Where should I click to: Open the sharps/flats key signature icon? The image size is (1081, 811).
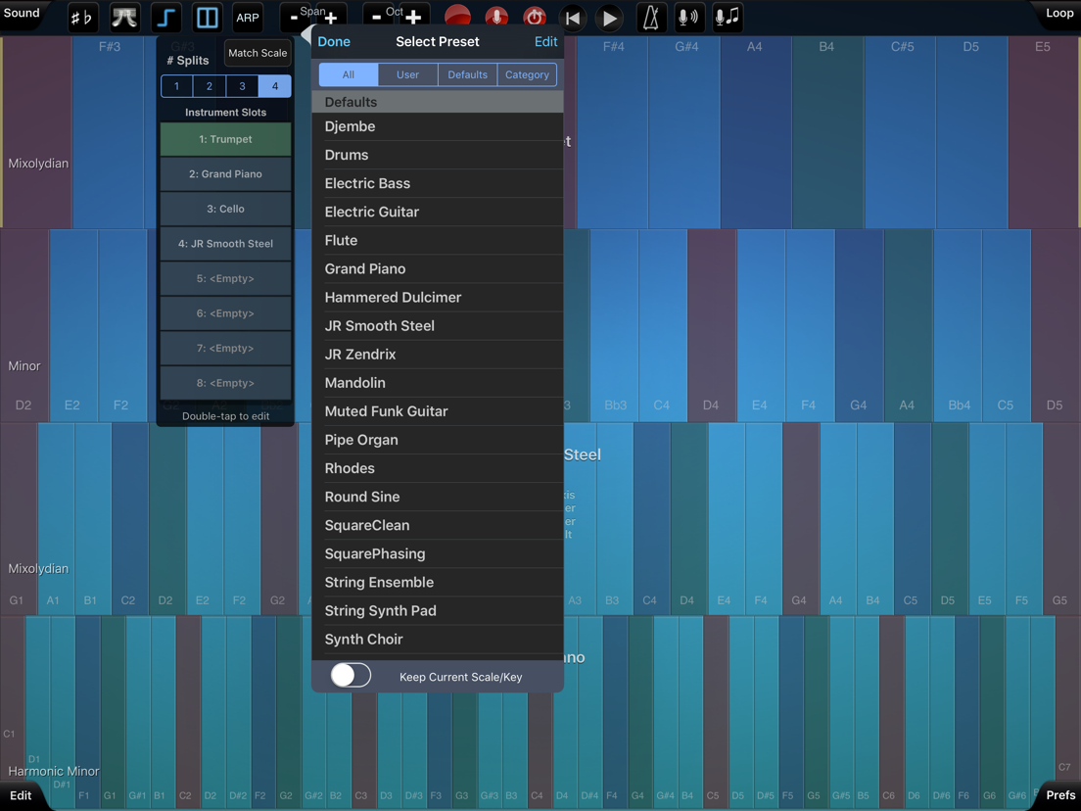coord(82,18)
